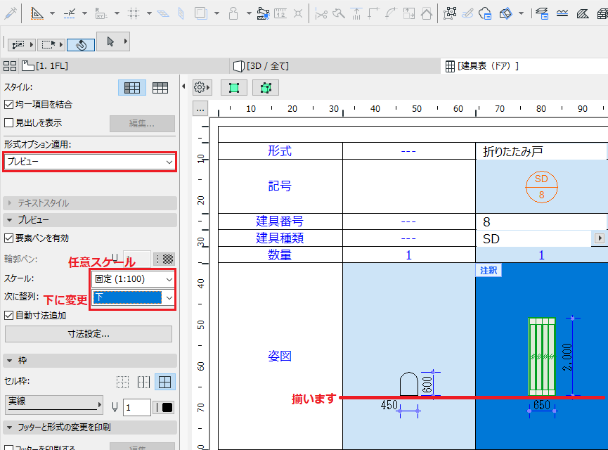Click the cell border pen number field

[x=136, y=407]
